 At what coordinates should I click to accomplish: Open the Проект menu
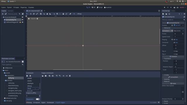coord(9,7)
